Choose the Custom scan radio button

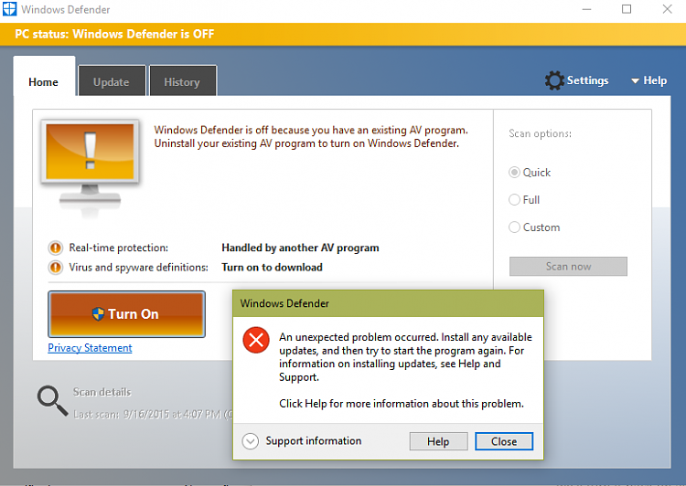point(514,227)
